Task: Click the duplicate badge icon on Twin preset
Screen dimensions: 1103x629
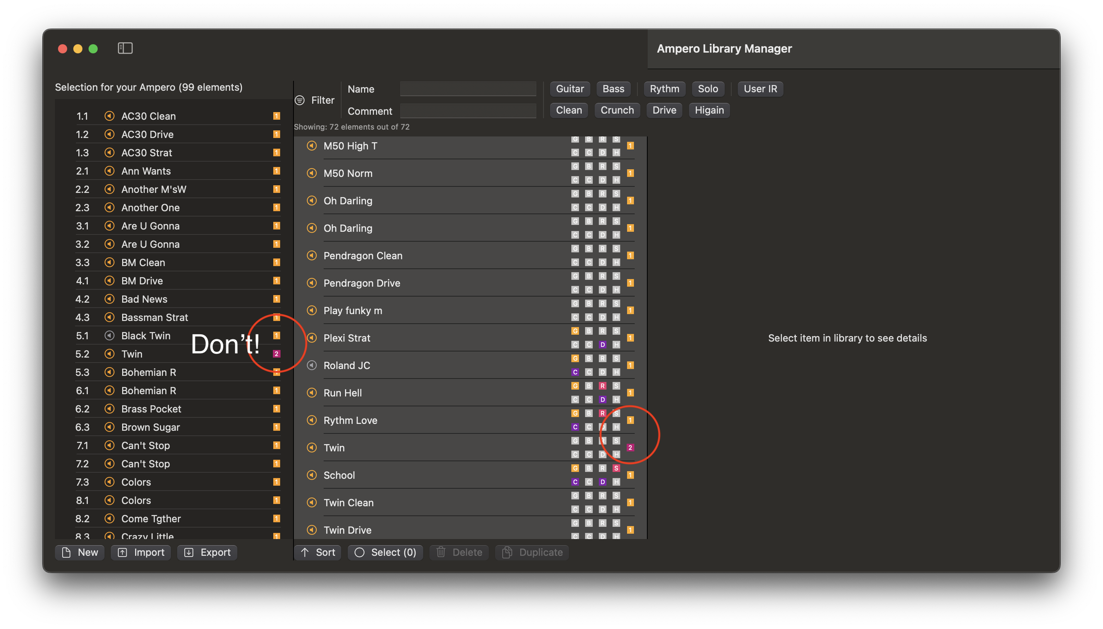Action: [630, 447]
